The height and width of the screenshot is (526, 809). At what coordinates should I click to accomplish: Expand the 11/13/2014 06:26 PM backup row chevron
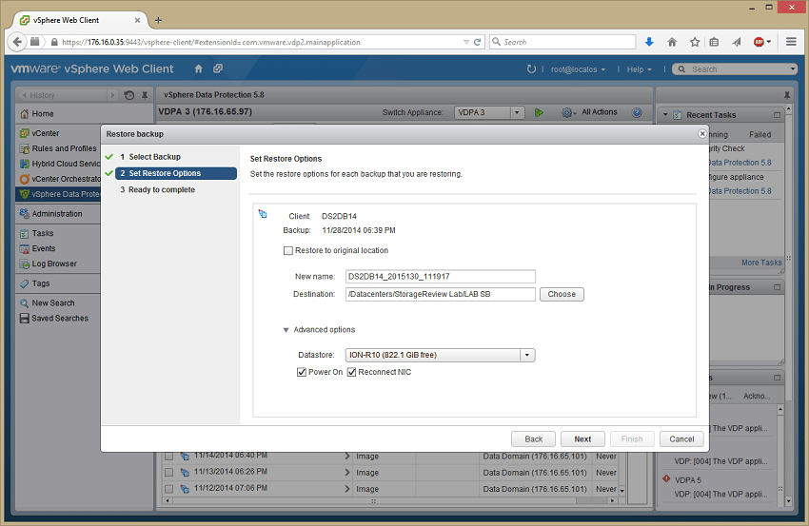pyautogui.click(x=347, y=472)
